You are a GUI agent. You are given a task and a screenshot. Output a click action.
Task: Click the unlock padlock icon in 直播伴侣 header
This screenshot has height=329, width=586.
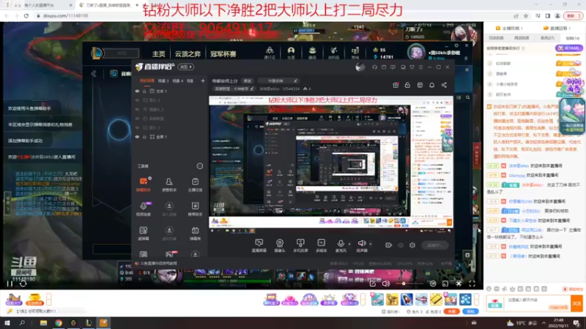407,85
